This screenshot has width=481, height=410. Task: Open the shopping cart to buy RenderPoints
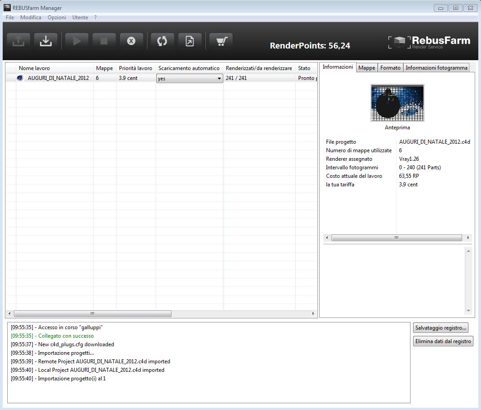[x=221, y=41]
